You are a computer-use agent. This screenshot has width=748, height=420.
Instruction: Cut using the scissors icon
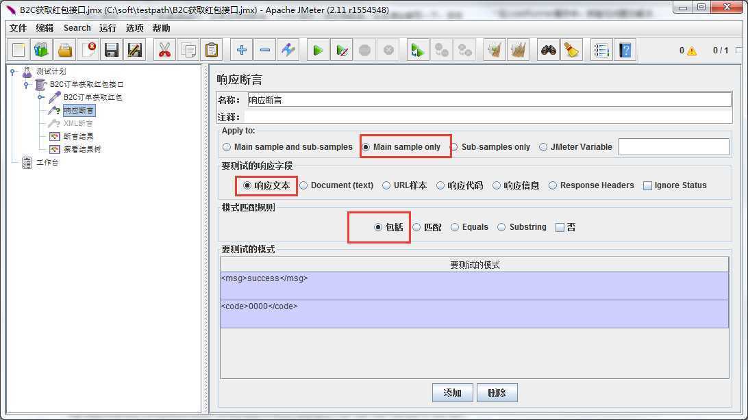[x=164, y=49]
